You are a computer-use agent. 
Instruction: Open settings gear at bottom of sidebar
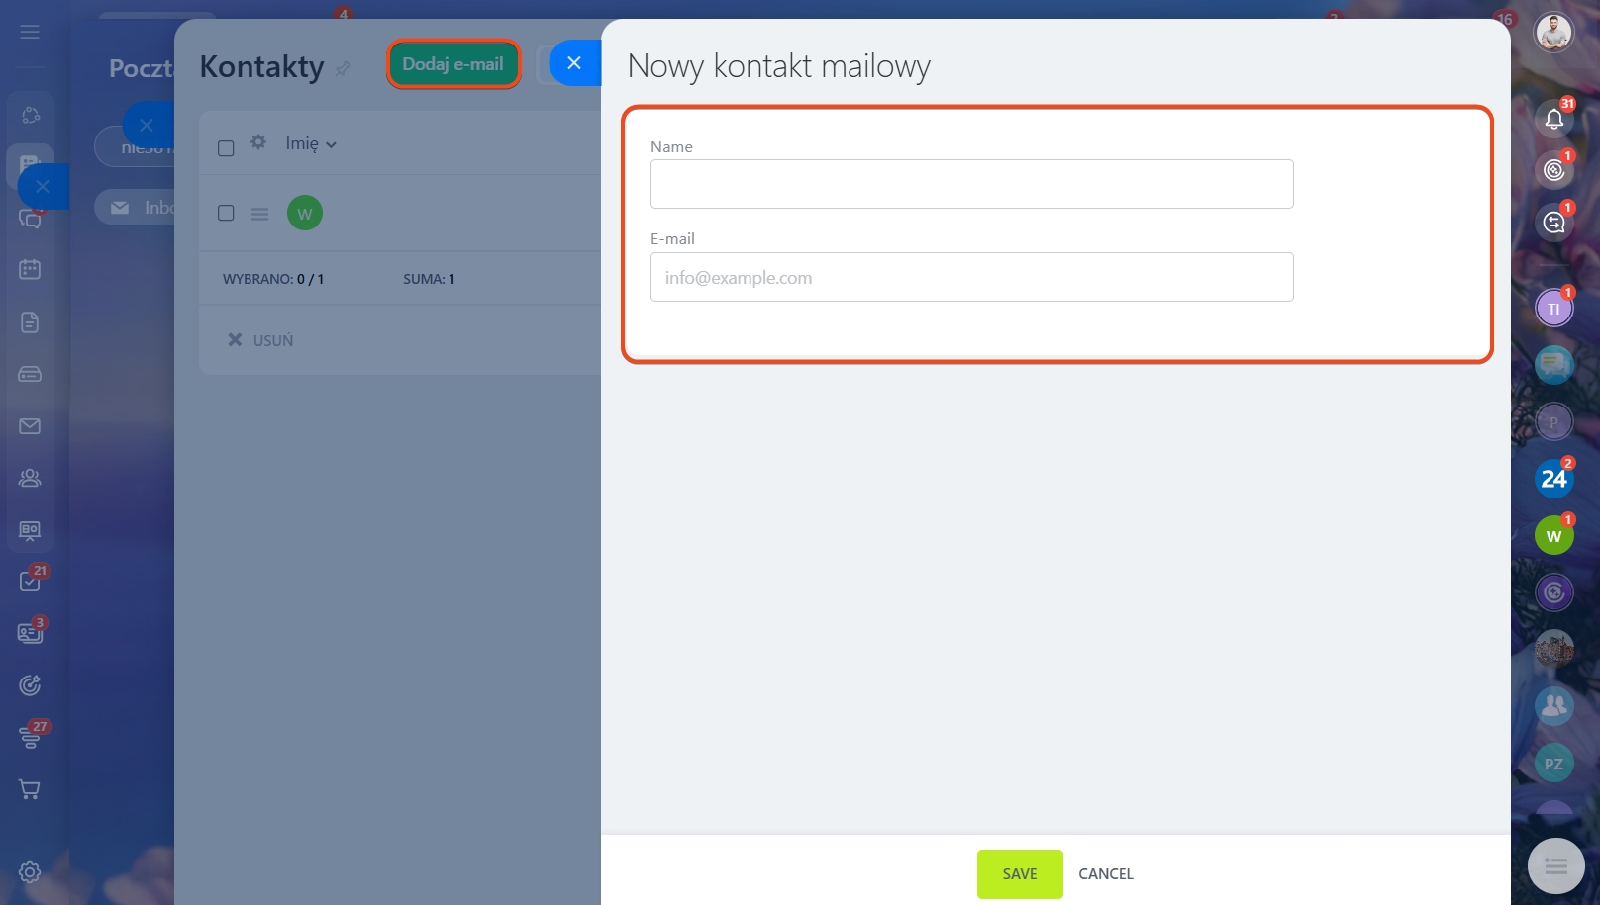point(30,872)
